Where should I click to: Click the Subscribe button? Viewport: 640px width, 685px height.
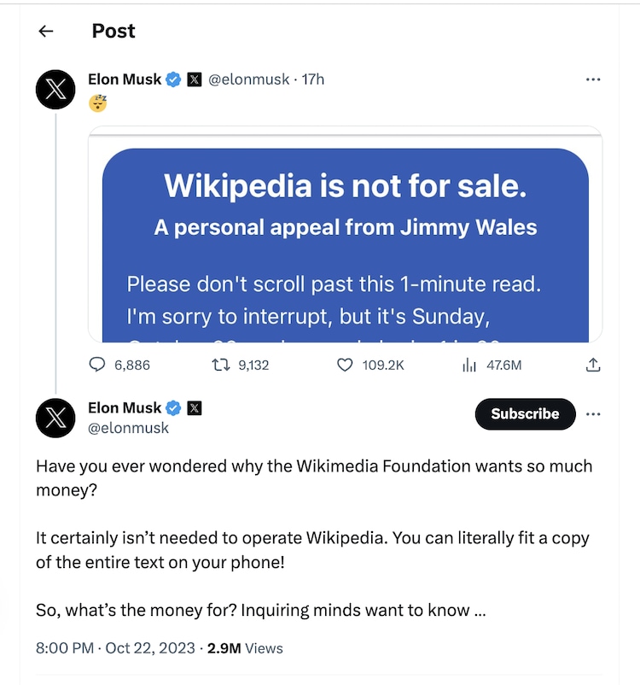point(525,414)
